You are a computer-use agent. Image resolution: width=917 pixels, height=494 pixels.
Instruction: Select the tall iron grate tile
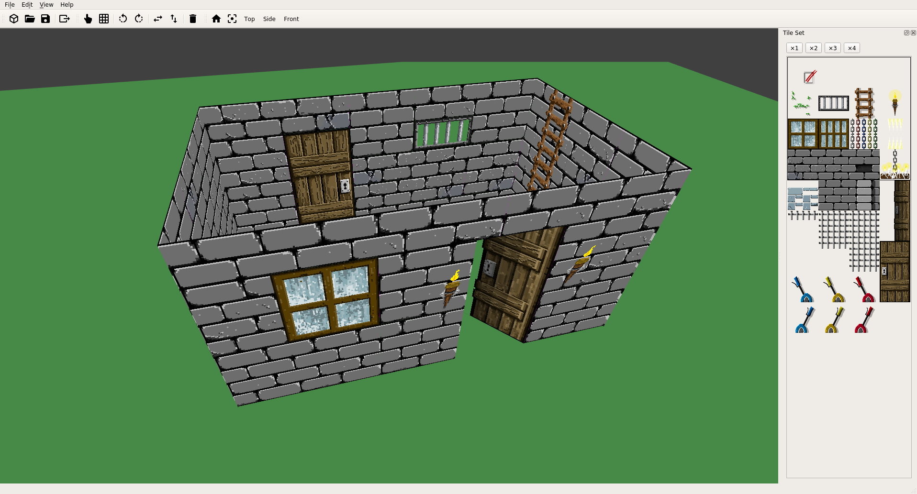pyautogui.click(x=864, y=241)
